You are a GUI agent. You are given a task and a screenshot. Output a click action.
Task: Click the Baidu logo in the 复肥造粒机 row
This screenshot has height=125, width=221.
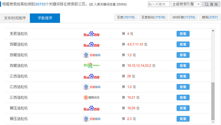click(92, 34)
